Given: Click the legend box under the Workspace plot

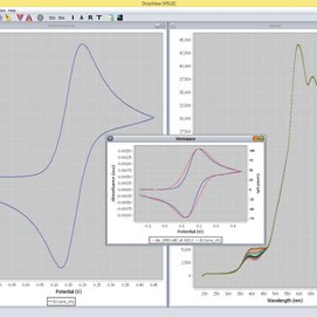Looking at the screenshot, I should 186,240.
